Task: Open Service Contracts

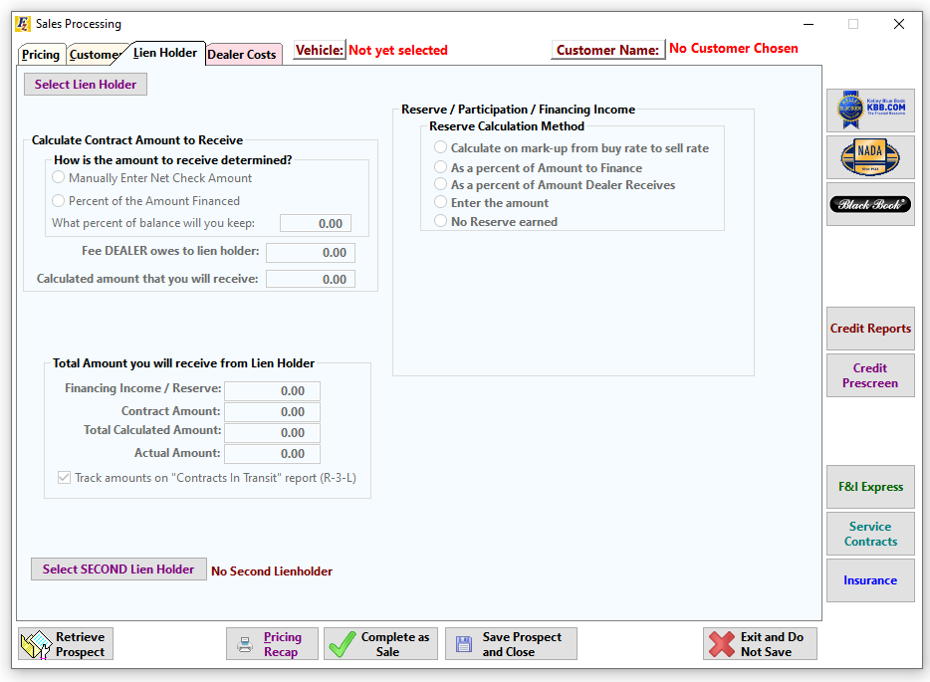Action: pos(870,534)
